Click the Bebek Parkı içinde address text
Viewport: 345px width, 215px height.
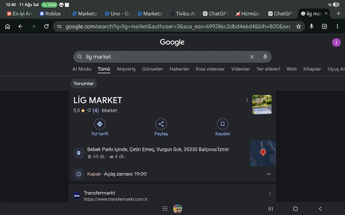[x=158, y=149]
